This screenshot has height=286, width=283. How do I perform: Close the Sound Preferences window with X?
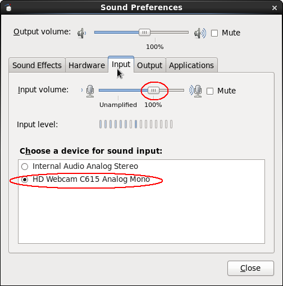point(275,8)
